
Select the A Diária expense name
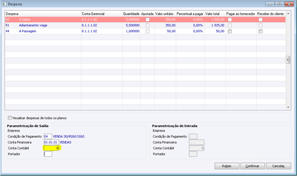(24, 20)
